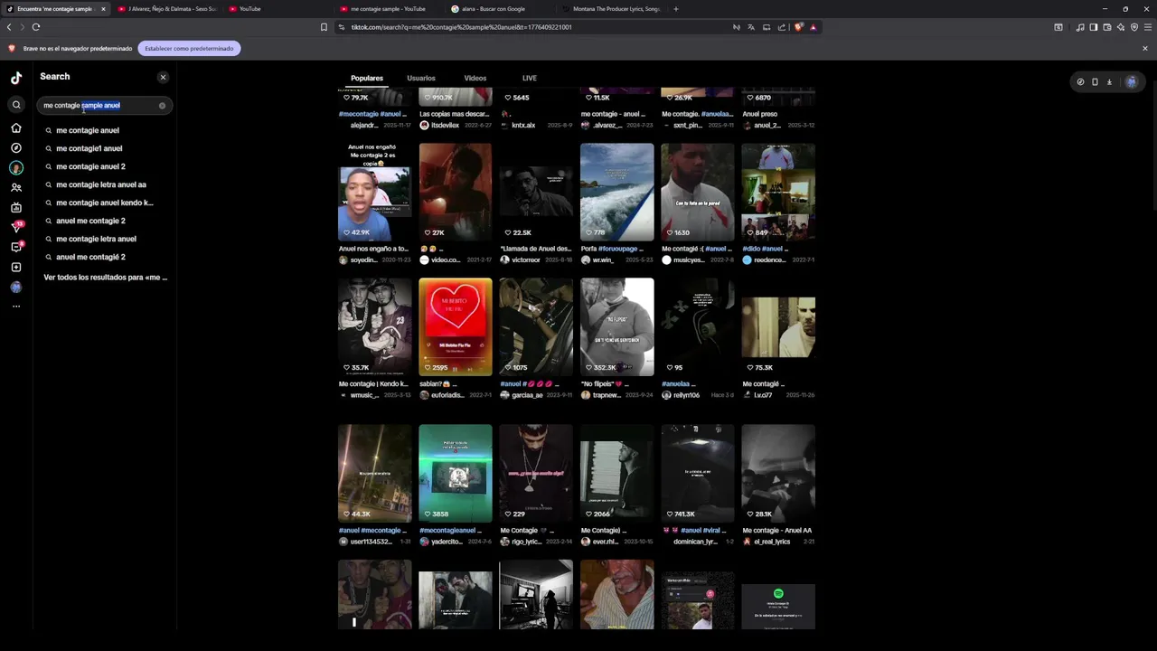Open 'Me contagie - Anuel AA' video 28.1K likes
This screenshot has width=1157, height=651.
coord(778,473)
